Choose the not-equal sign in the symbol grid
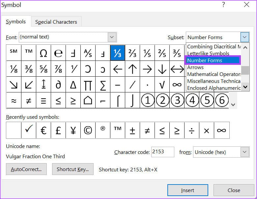The width and height of the screenshot is (257, 199). point(29,100)
